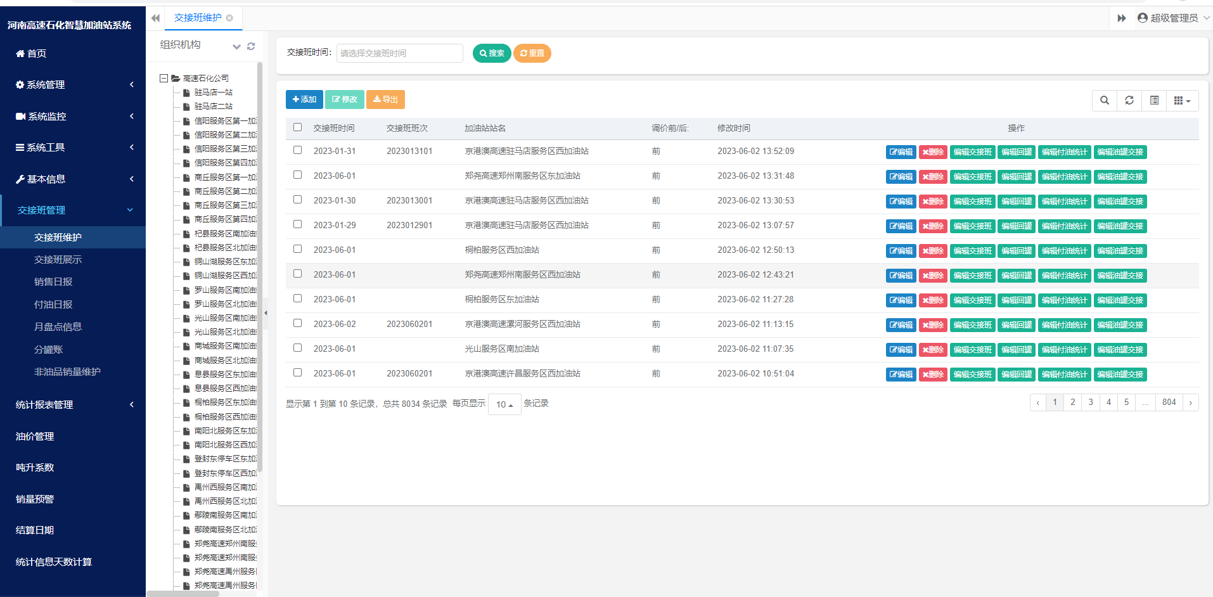Click the orange 重置 reset button
This screenshot has height=597, width=1213.
(x=532, y=53)
